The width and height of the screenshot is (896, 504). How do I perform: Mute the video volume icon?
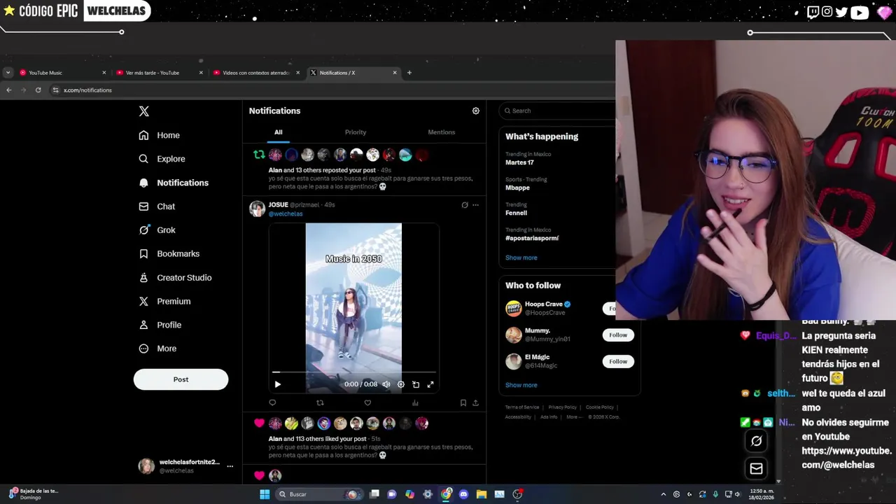pos(386,384)
